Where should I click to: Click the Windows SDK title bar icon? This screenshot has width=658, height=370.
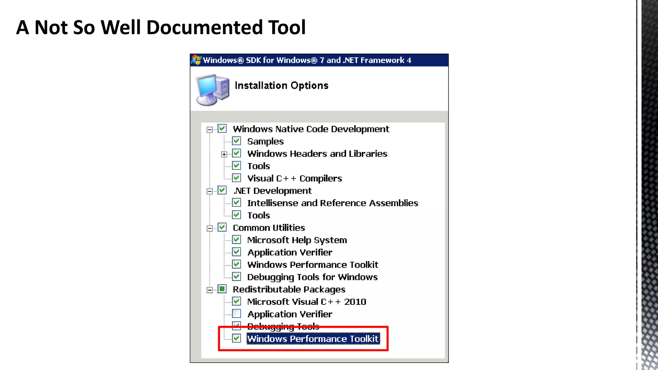pyautogui.click(x=196, y=60)
